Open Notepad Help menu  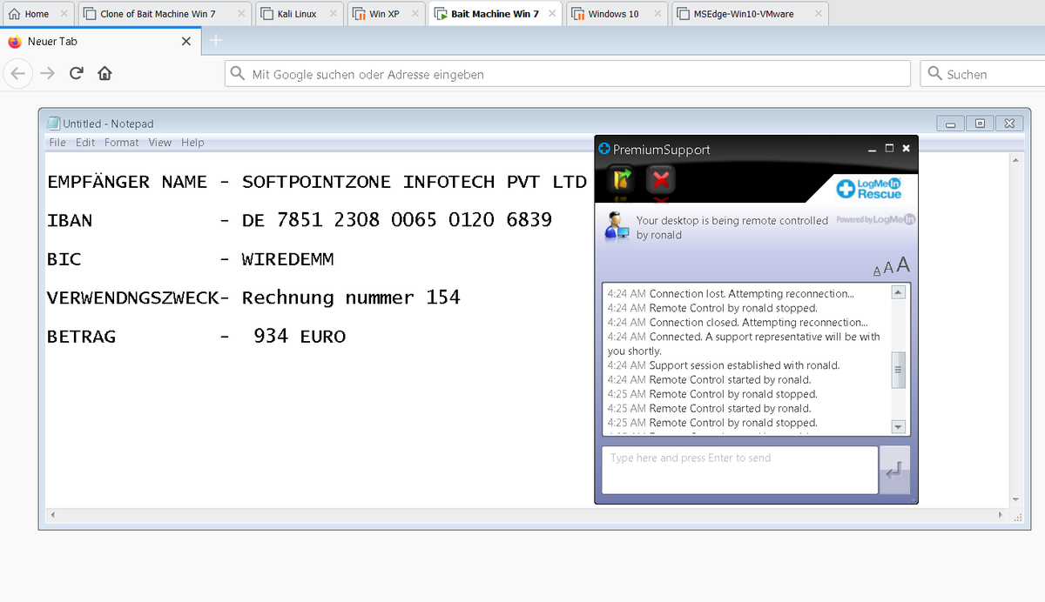[x=192, y=143]
